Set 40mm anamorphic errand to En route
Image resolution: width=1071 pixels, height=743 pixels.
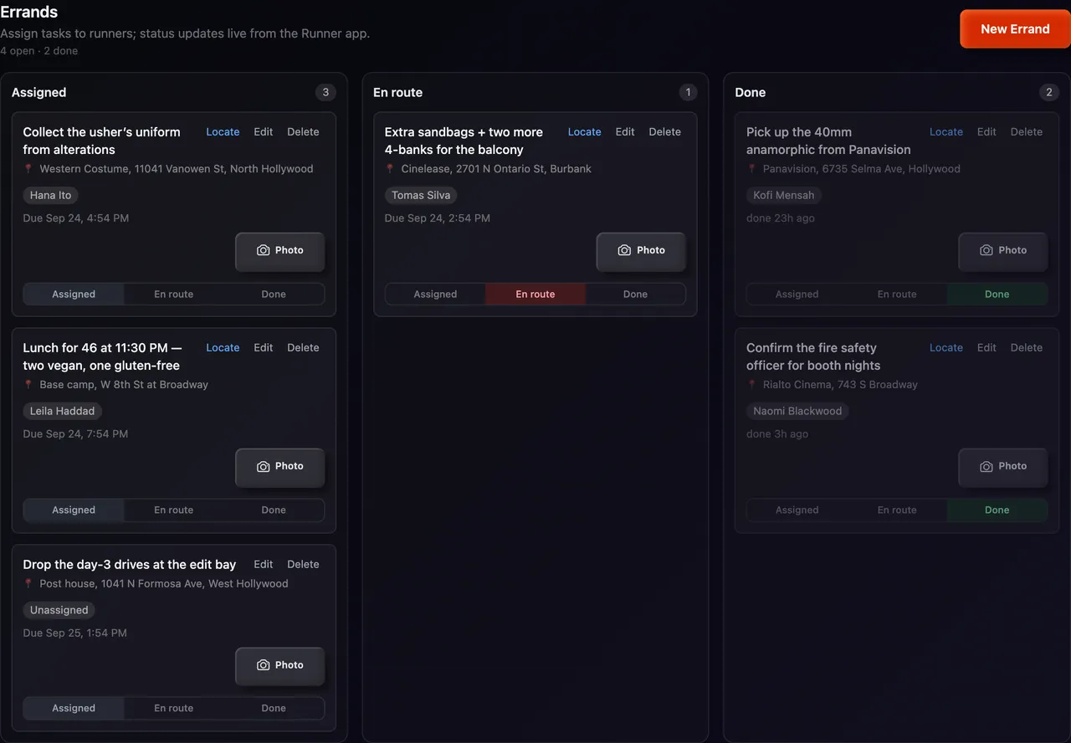pyautogui.click(x=897, y=295)
